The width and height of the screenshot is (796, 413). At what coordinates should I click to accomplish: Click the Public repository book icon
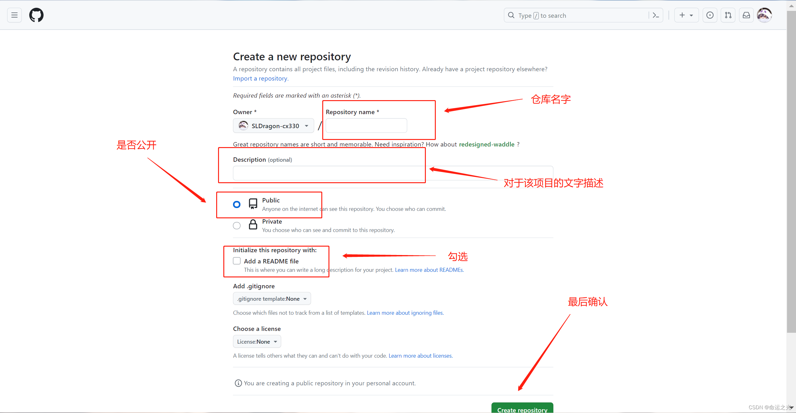(253, 204)
